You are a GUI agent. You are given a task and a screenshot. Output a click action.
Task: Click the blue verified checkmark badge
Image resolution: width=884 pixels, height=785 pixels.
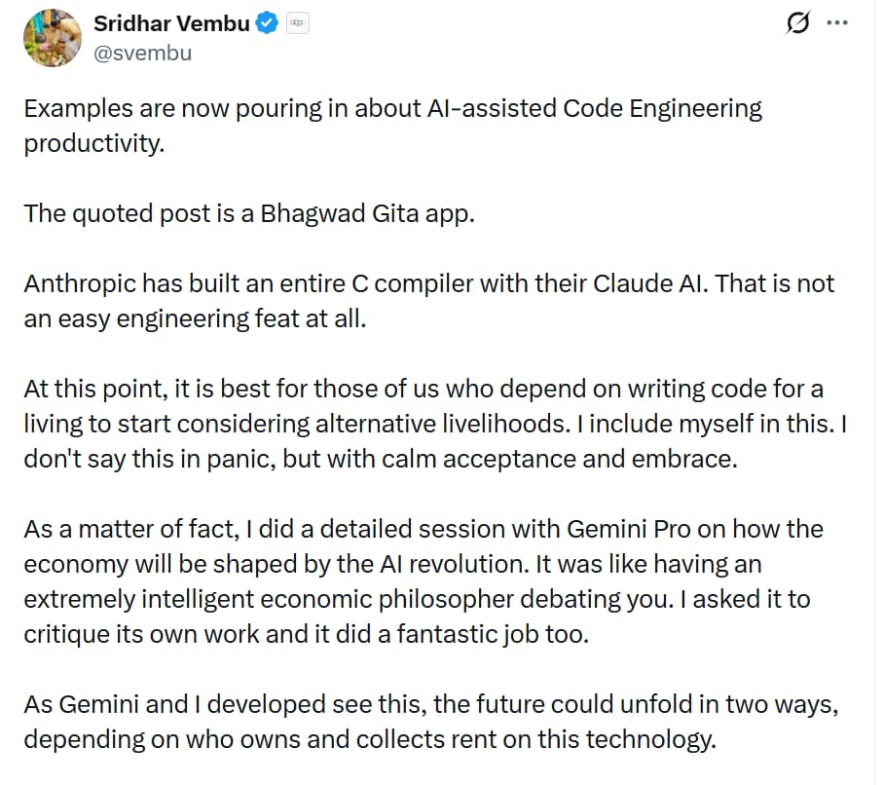268,24
